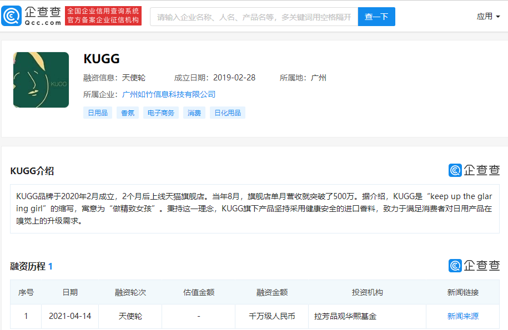508x330 pixels.
Task: Click the KUGG brand logo thumbnail
Action: (41, 80)
